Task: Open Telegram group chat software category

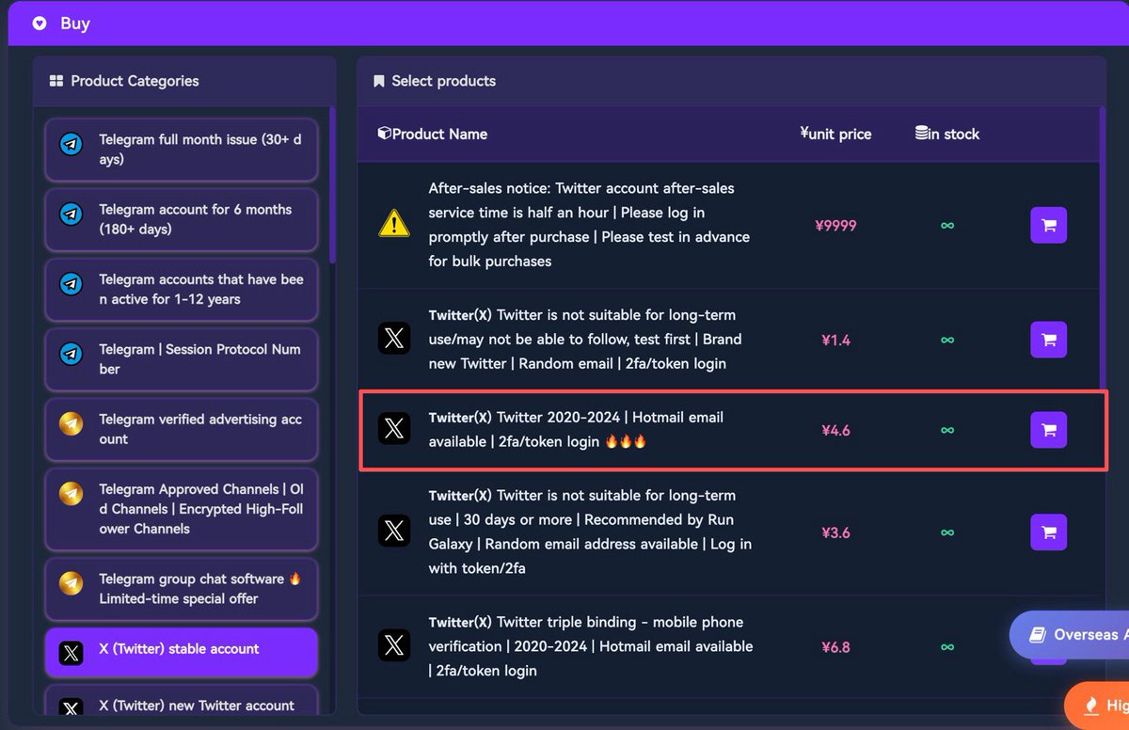Action: point(181,589)
